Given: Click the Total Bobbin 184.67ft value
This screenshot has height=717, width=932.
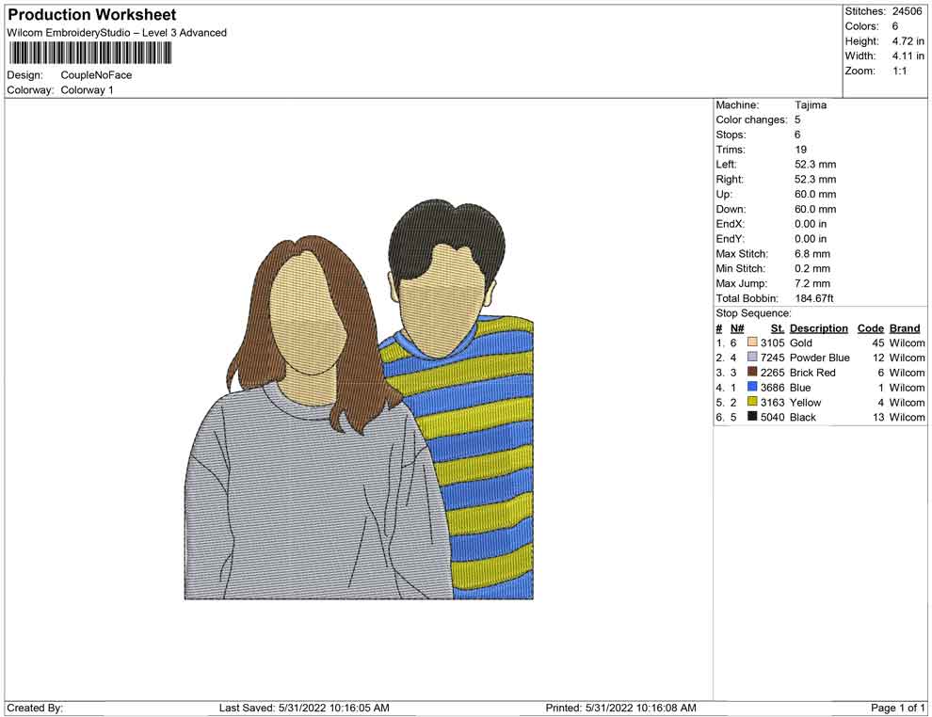Looking at the screenshot, I should (815, 298).
